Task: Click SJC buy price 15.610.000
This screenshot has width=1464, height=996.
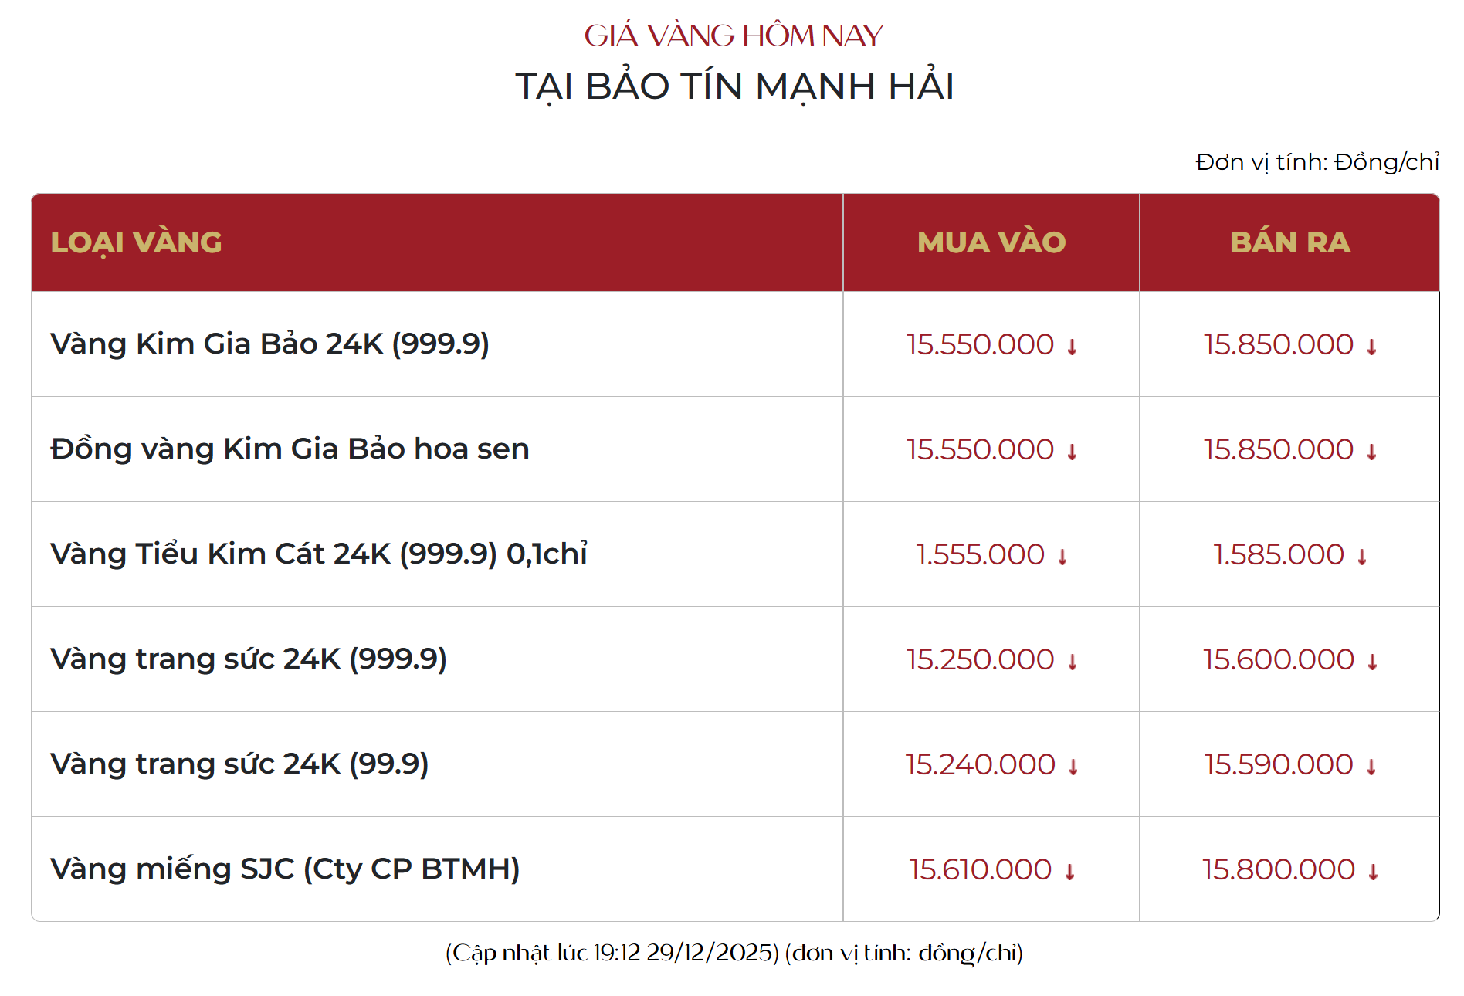Action: [980, 869]
